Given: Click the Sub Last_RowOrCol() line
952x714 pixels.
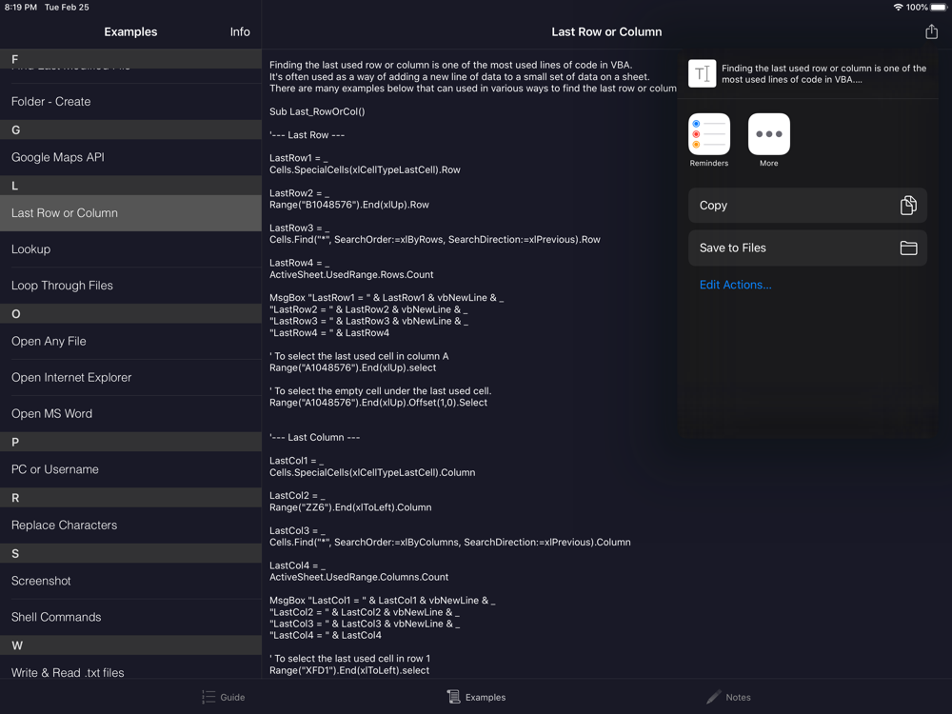Looking at the screenshot, I should pyautogui.click(x=317, y=111).
